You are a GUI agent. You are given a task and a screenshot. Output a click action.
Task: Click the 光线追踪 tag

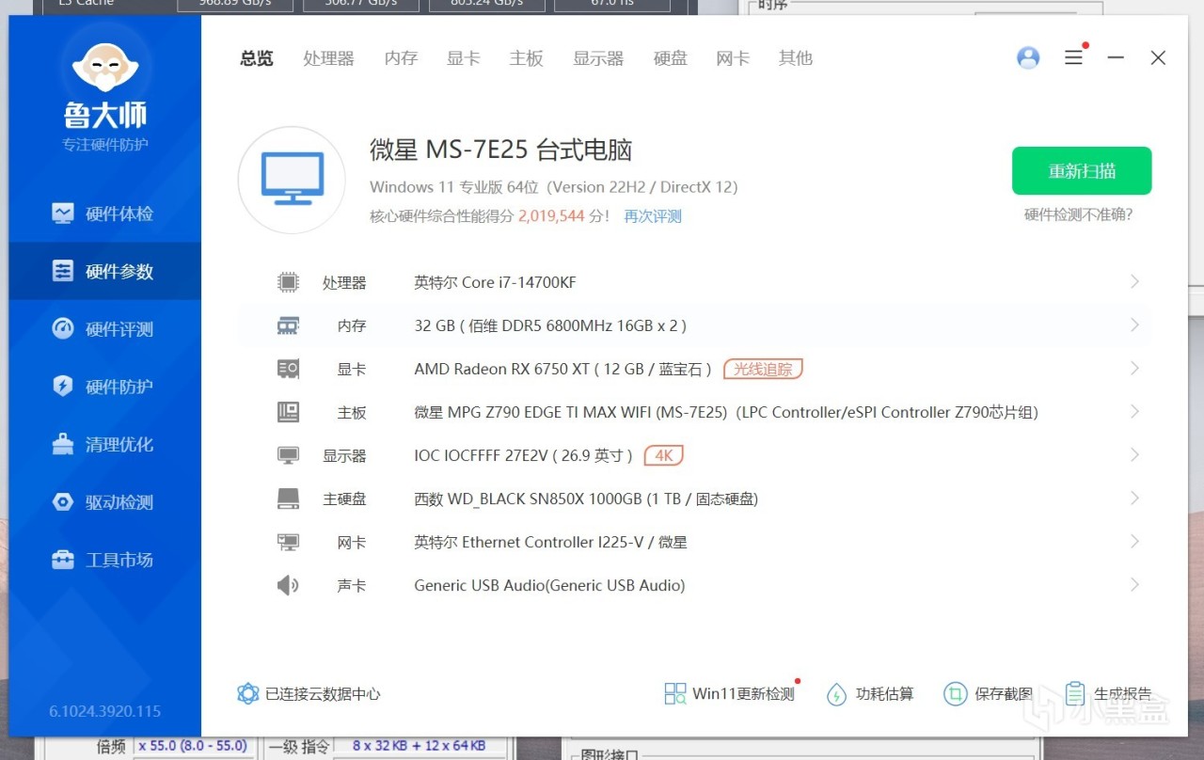coord(763,369)
